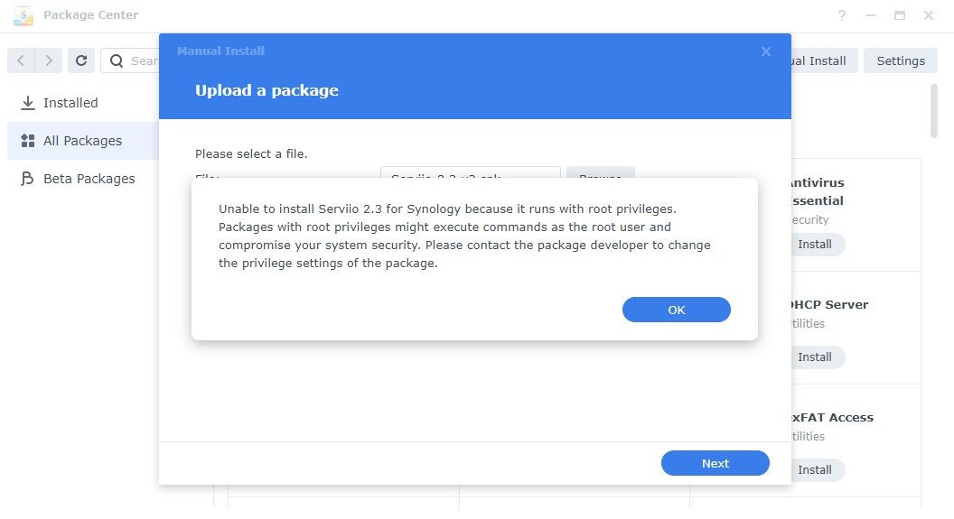The height and width of the screenshot is (519, 954).
Task: Click the 'Please select a file.' text
Action: (x=251, y=153)
